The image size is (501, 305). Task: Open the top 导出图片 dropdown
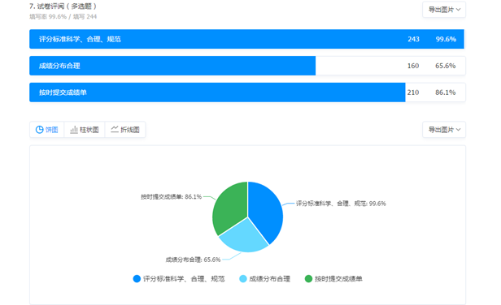[444, 10]
